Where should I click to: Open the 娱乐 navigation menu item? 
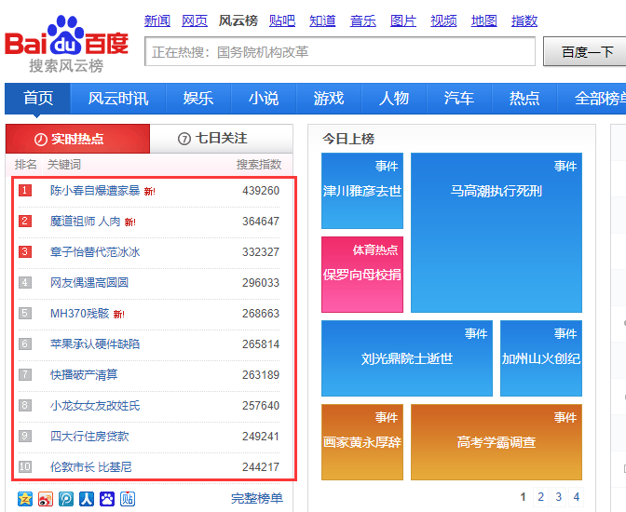(x=197, y=99)
